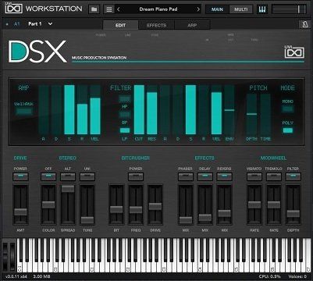Toggle the DELAY effect button

(205, 176)
